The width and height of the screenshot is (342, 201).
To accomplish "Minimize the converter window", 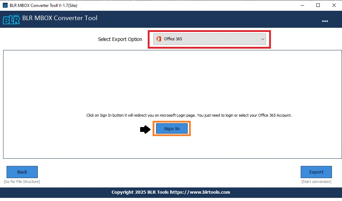I will coord(302,5).
